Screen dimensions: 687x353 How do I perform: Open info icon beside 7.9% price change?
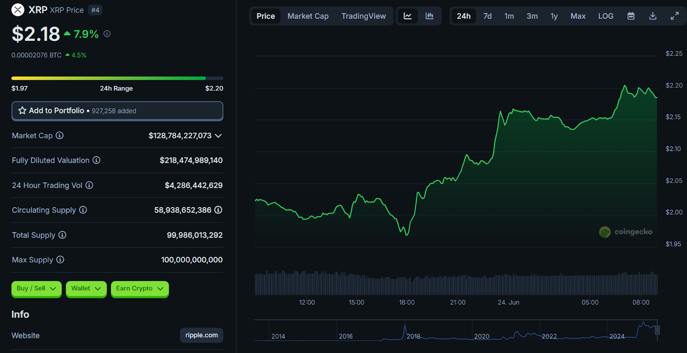(x=107, y=33)
